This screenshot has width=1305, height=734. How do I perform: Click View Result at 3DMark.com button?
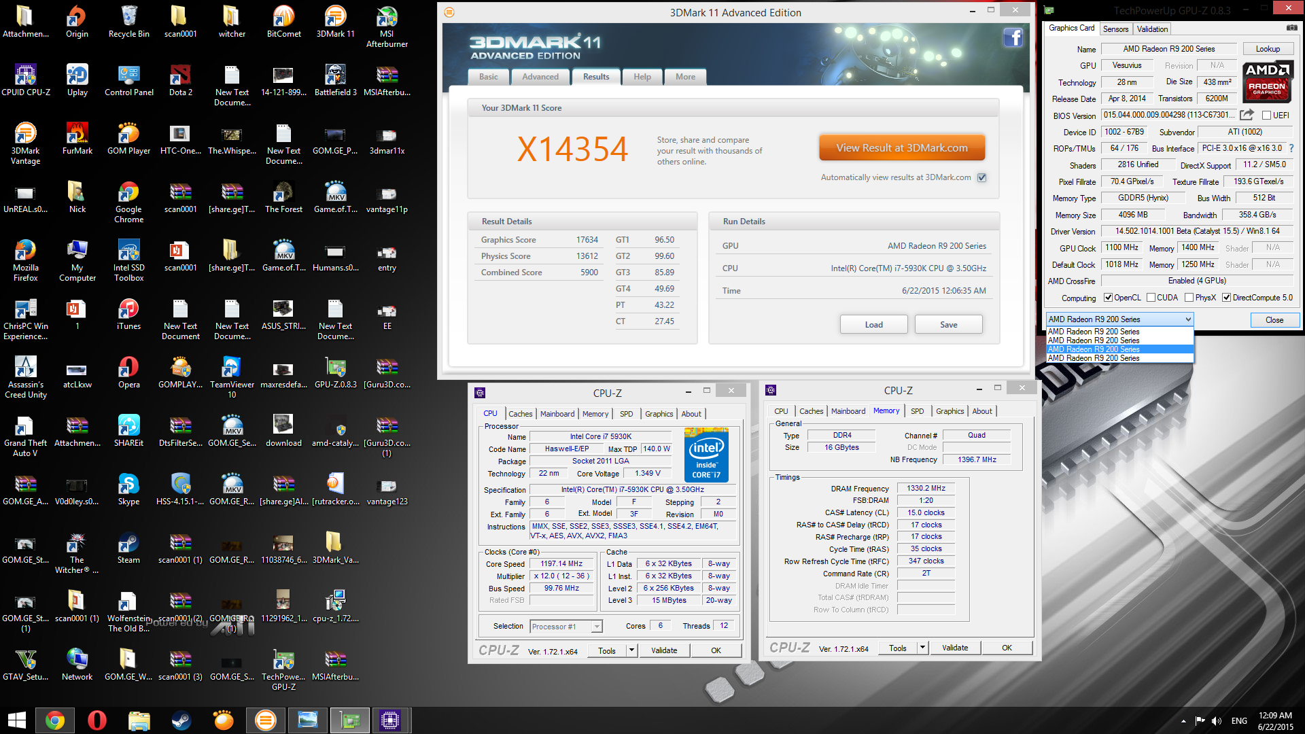(x=901, y=147)
